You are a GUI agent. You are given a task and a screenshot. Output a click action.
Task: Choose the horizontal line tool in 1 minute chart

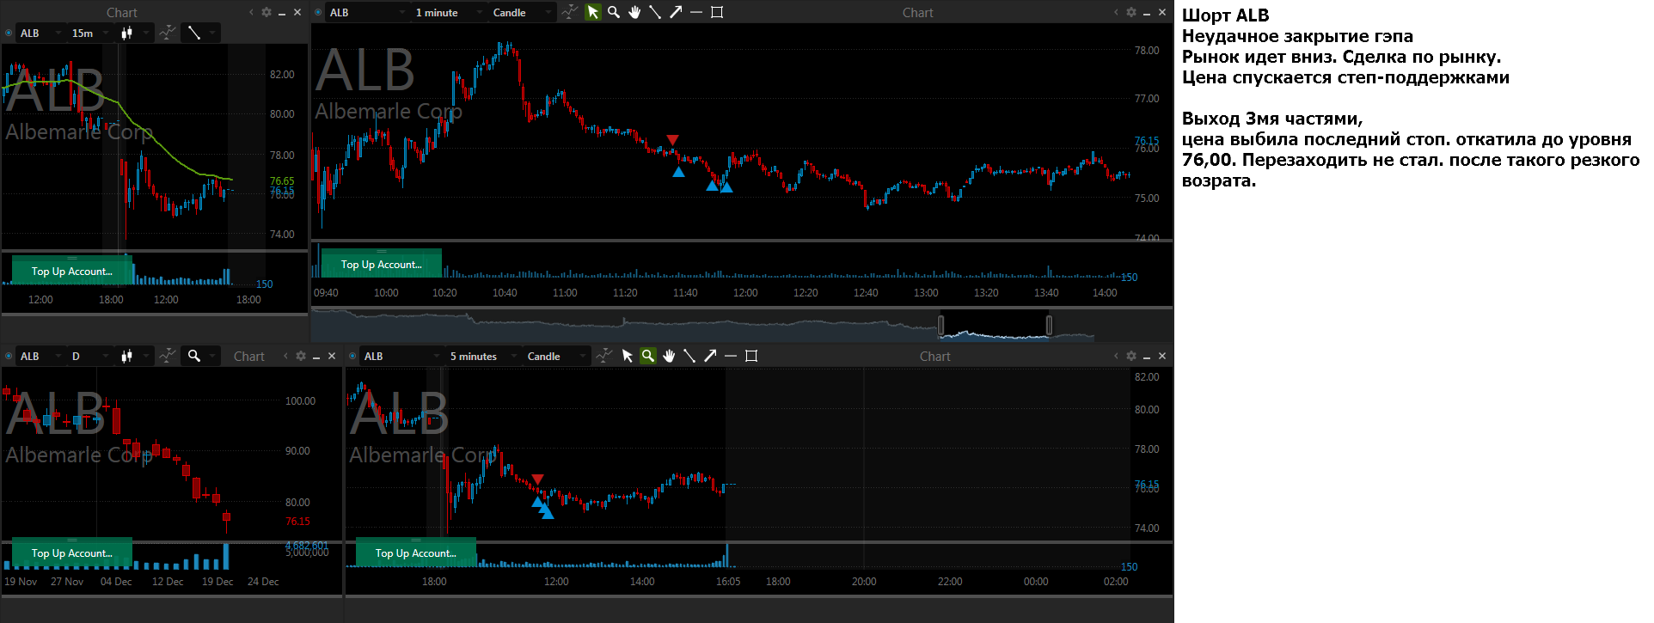[x=696, y=12]
